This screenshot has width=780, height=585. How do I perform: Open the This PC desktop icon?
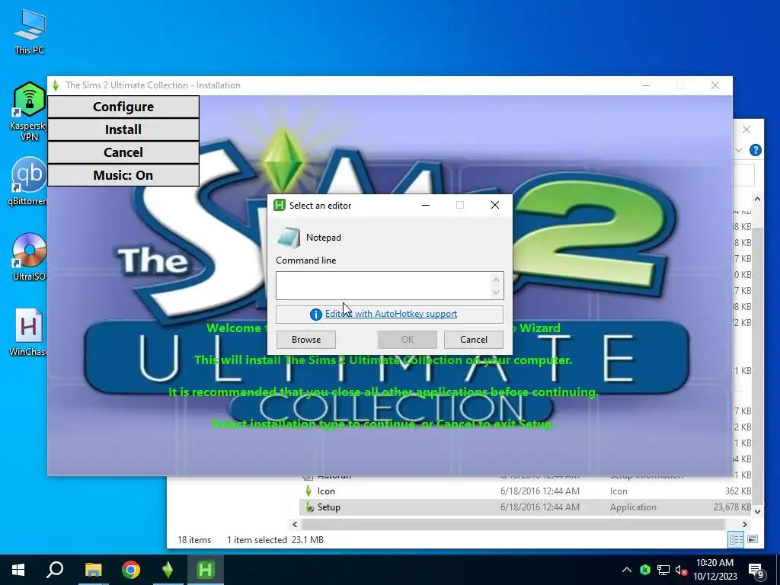pos(30,31)
